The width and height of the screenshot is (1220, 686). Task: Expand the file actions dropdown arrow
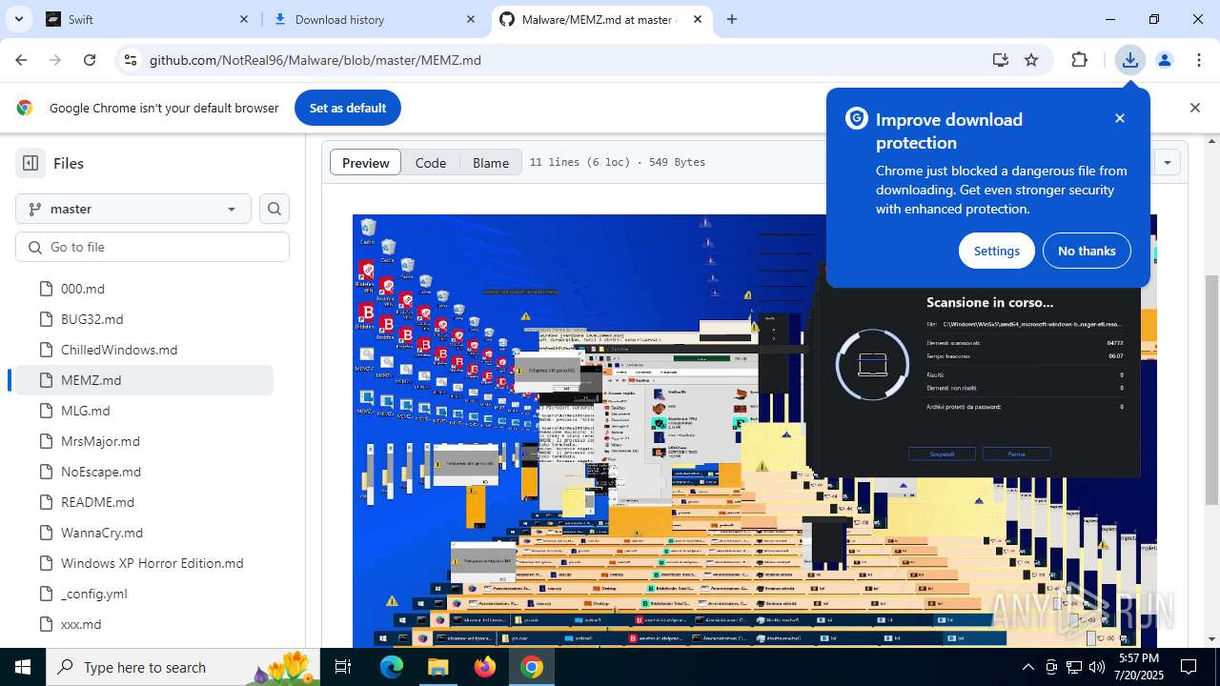(x=1167, y=162)
